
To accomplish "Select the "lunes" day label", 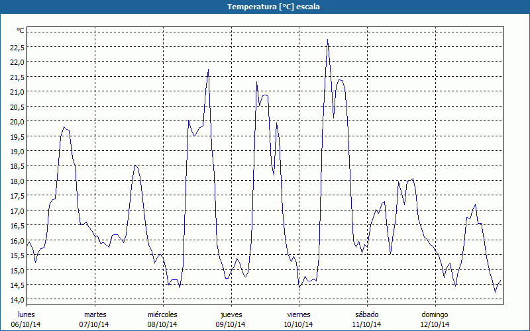I will pos(26,314).
